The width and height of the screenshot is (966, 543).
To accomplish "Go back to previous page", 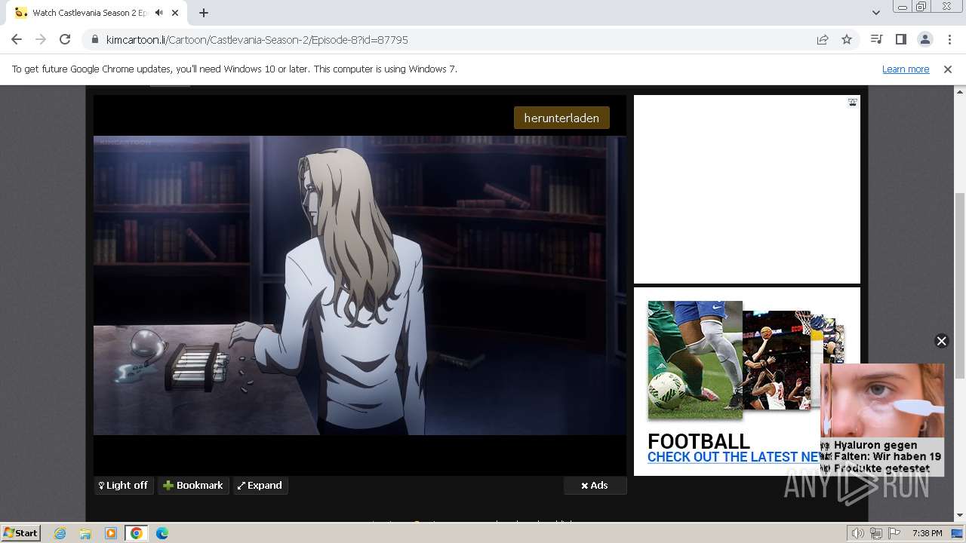I will point(17,39).
